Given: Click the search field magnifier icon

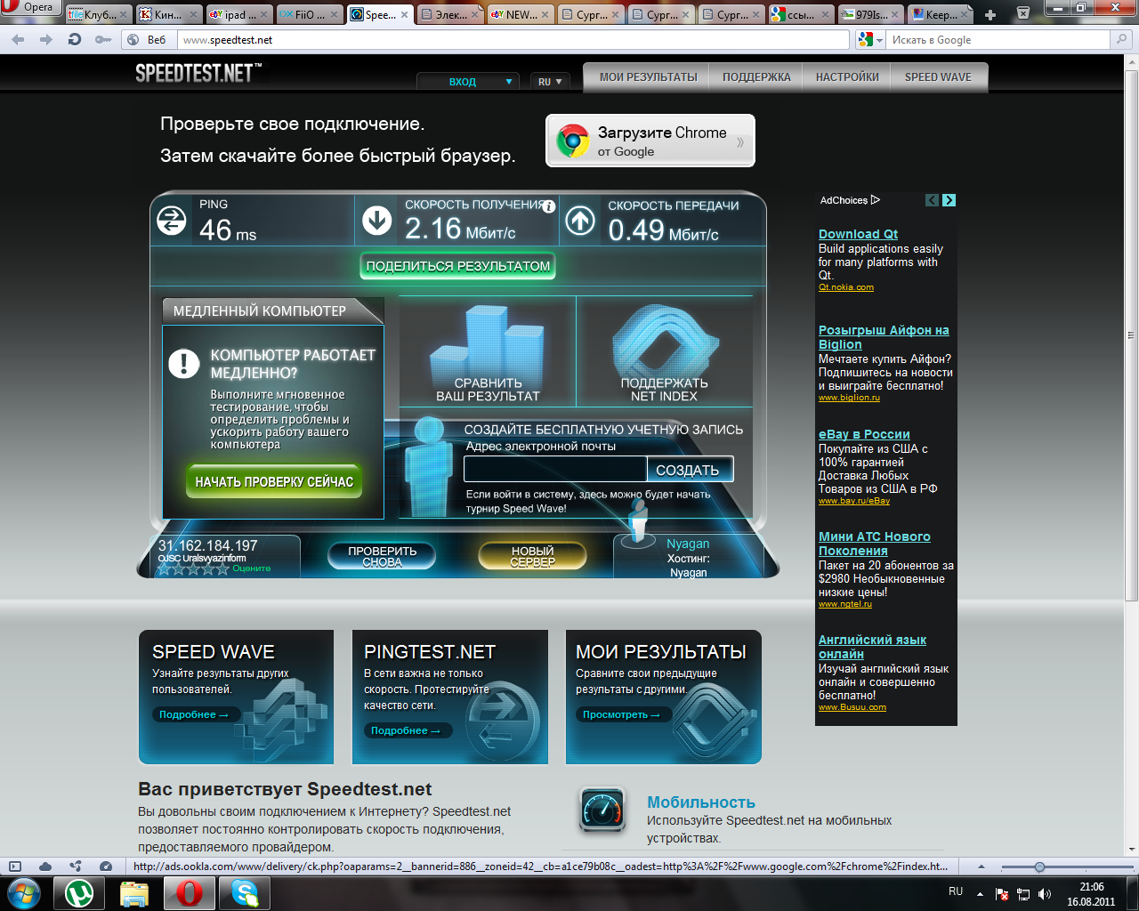Looking at the screenshot, I should [1122, 40].
